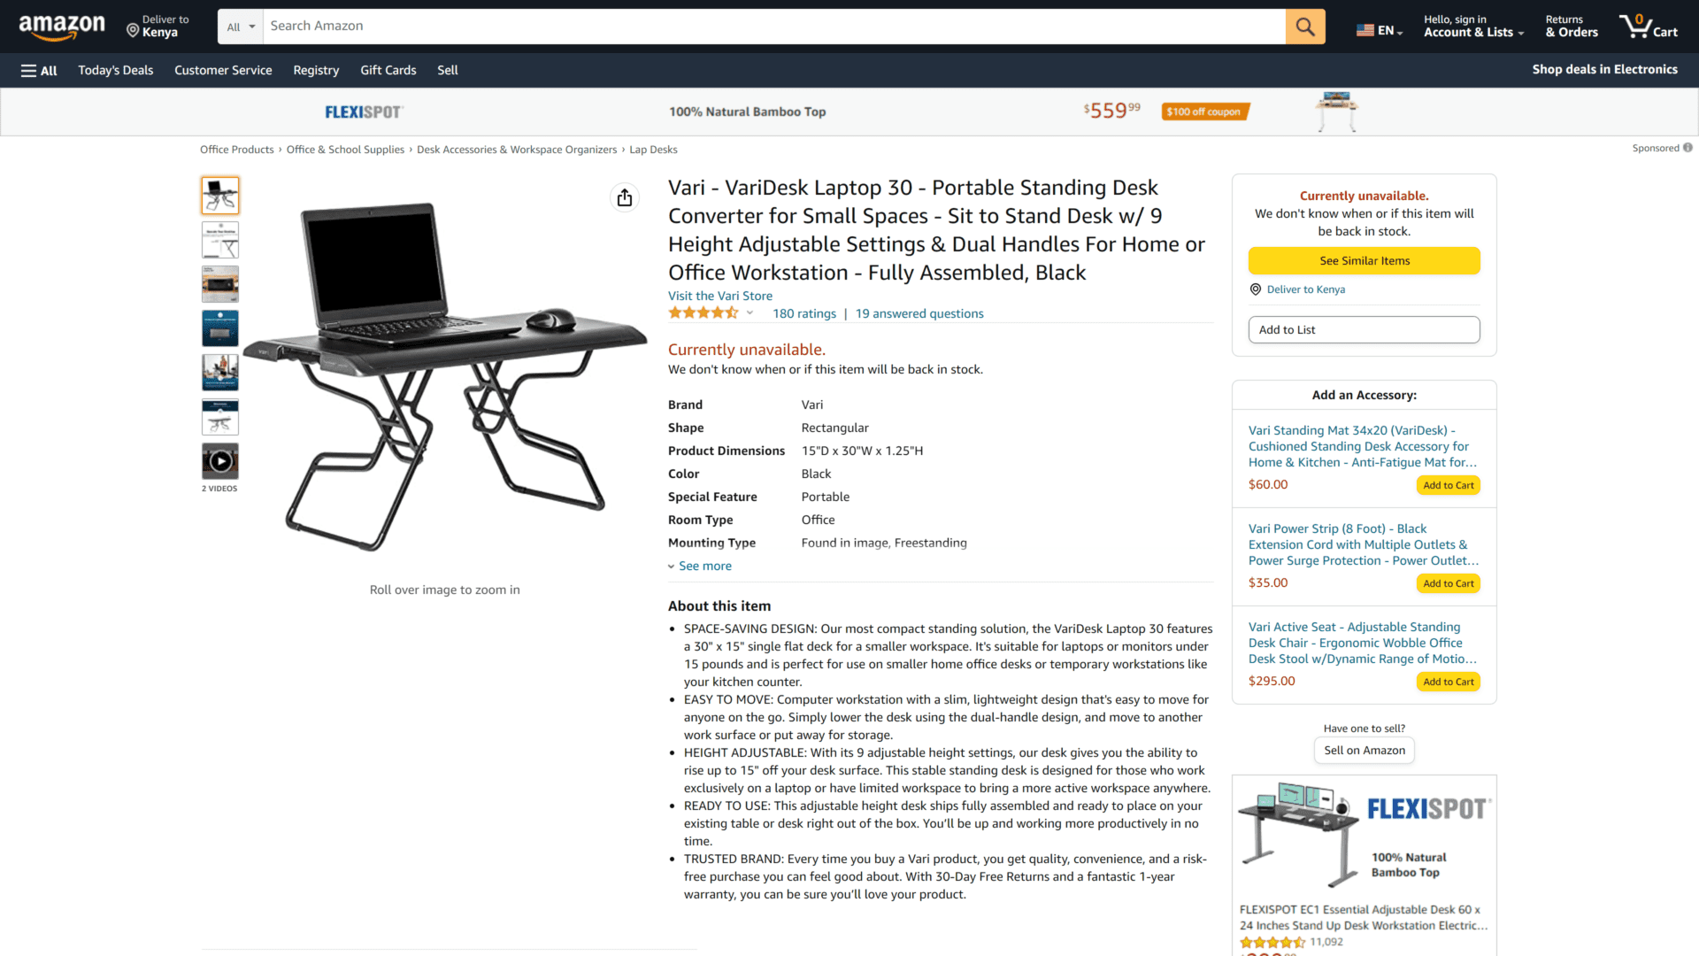Expand the 'See more' product details section
Screen dimensions: 1699x956
pyautogui.click(x=700, y=565)
